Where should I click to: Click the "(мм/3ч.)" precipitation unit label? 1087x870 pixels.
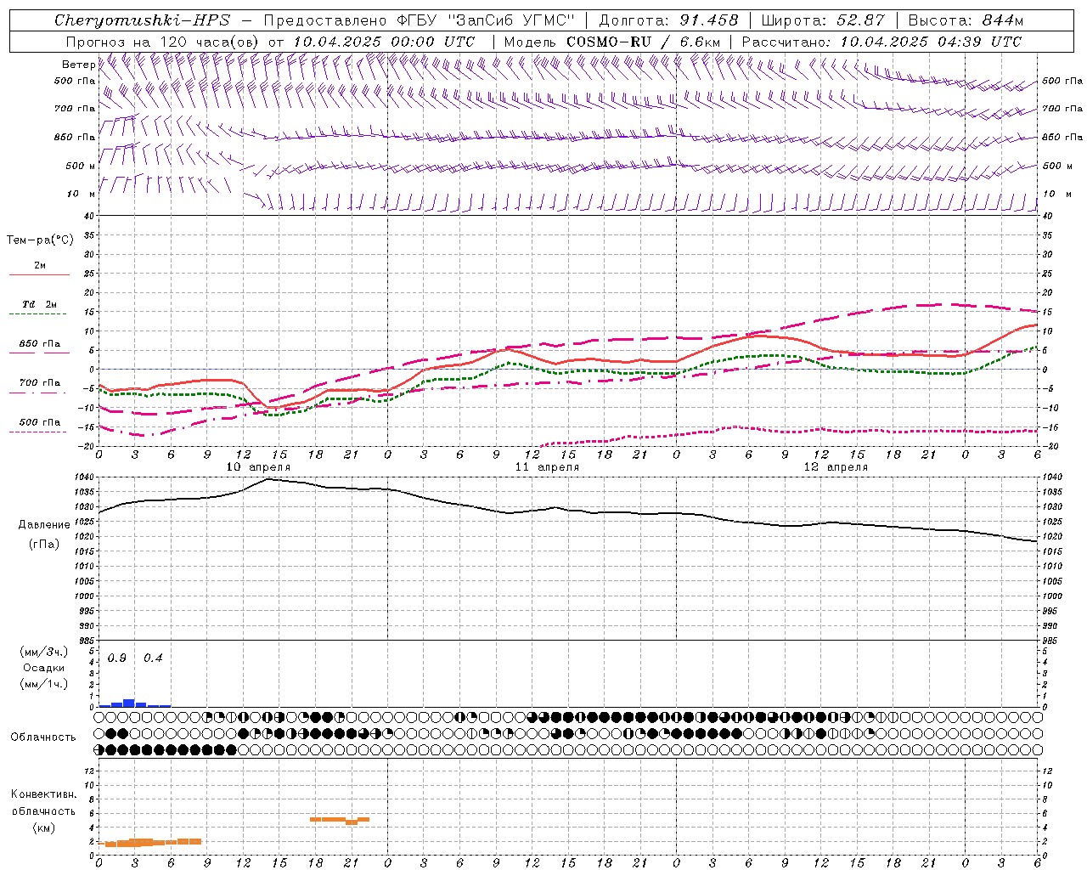pos(44,652)
